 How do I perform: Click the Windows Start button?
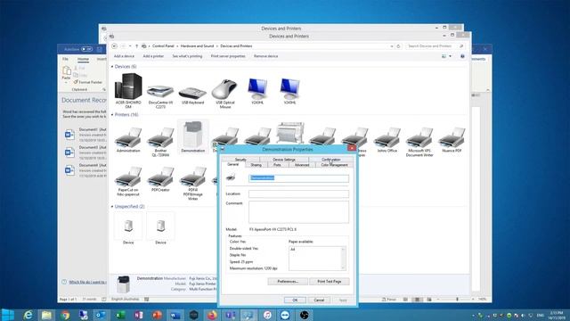[x=8, y=315]
